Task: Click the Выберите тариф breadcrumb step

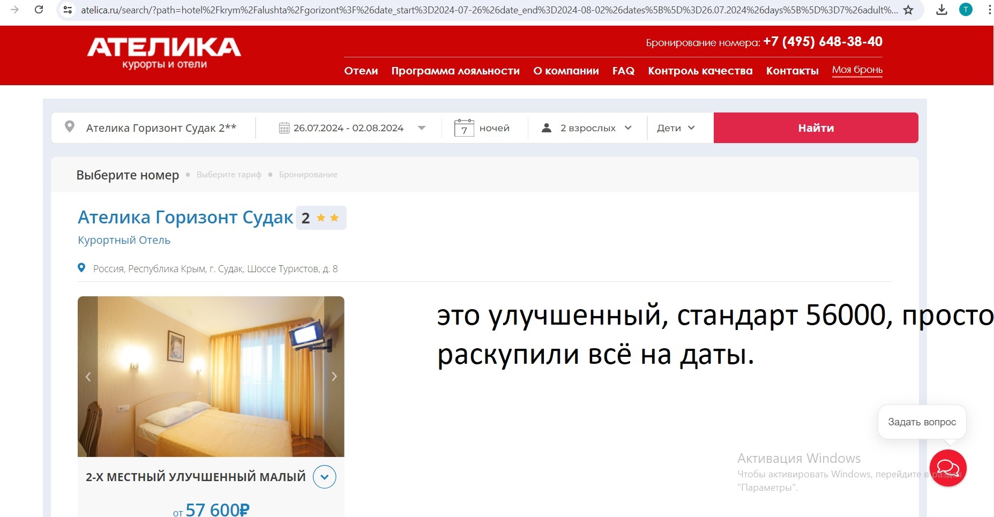Action: [x=229, y=175]
